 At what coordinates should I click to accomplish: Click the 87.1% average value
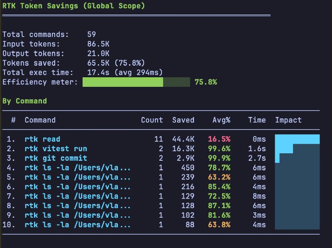[219, 206]
